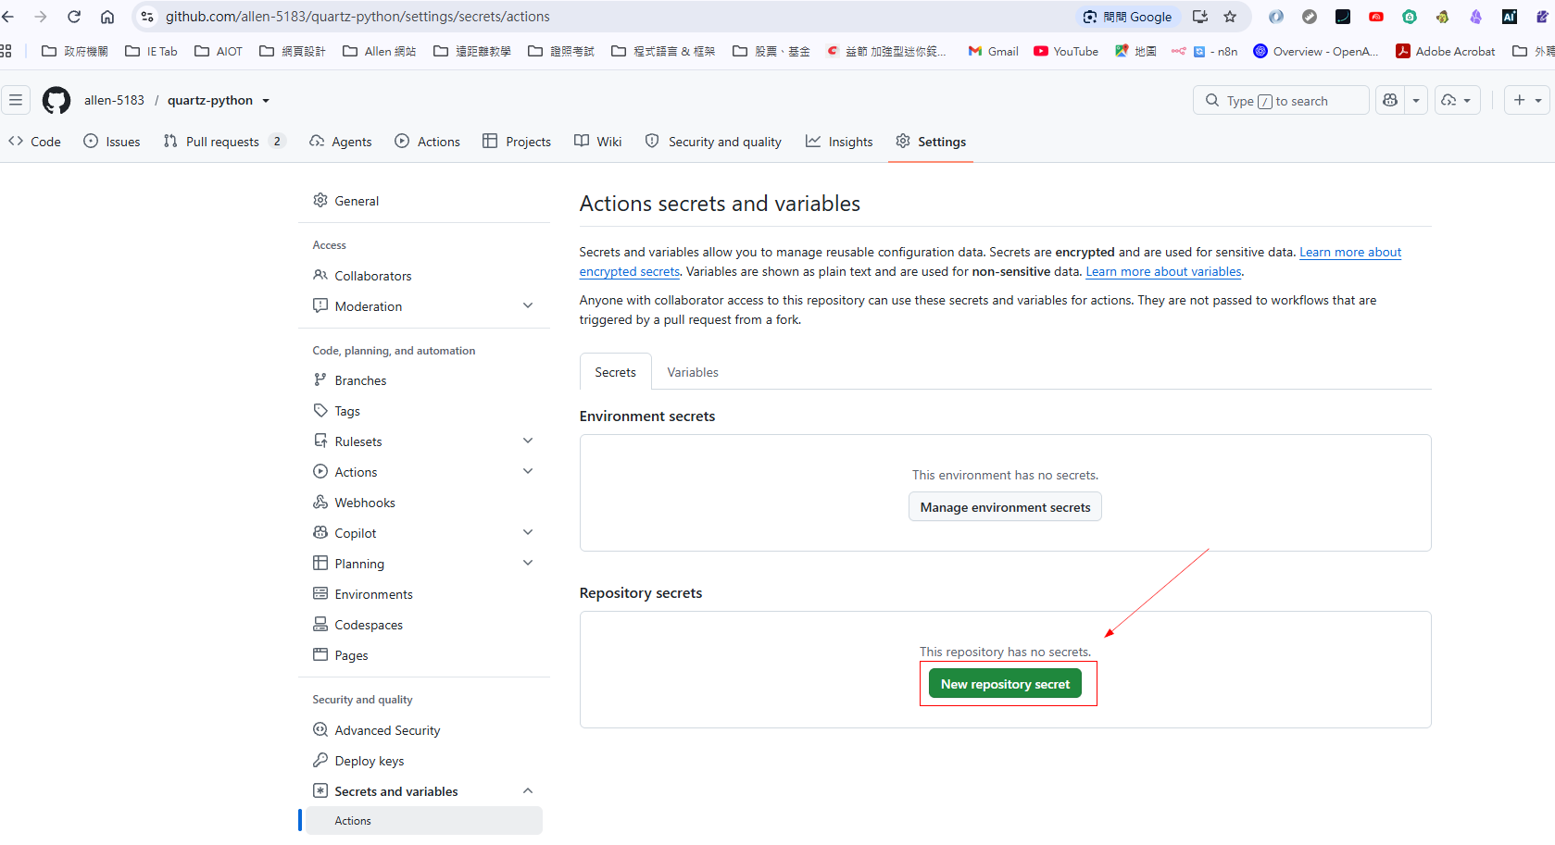Click the site information icon in address bar
The height and width of the screenshot is (845, 1555).
(x=147, y=17)
